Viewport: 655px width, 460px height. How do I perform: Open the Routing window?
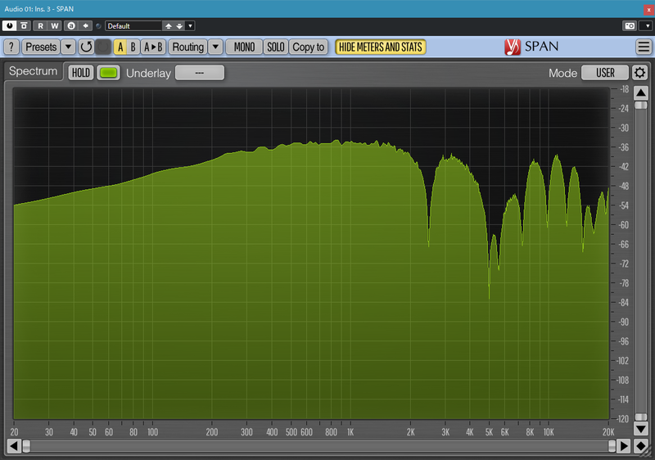188,47
